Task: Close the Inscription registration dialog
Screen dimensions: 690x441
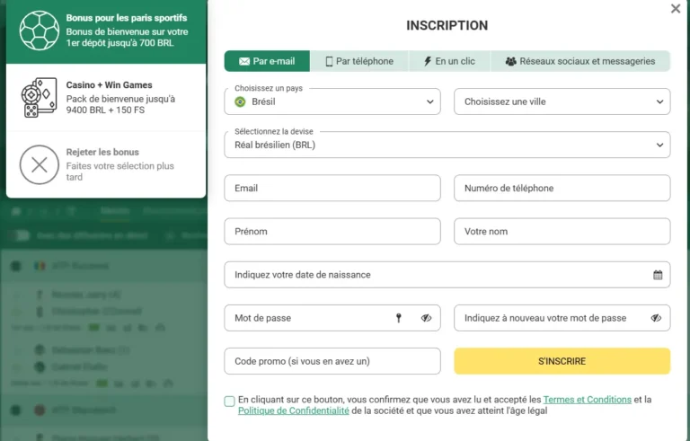Action: (x=676, y=9)
